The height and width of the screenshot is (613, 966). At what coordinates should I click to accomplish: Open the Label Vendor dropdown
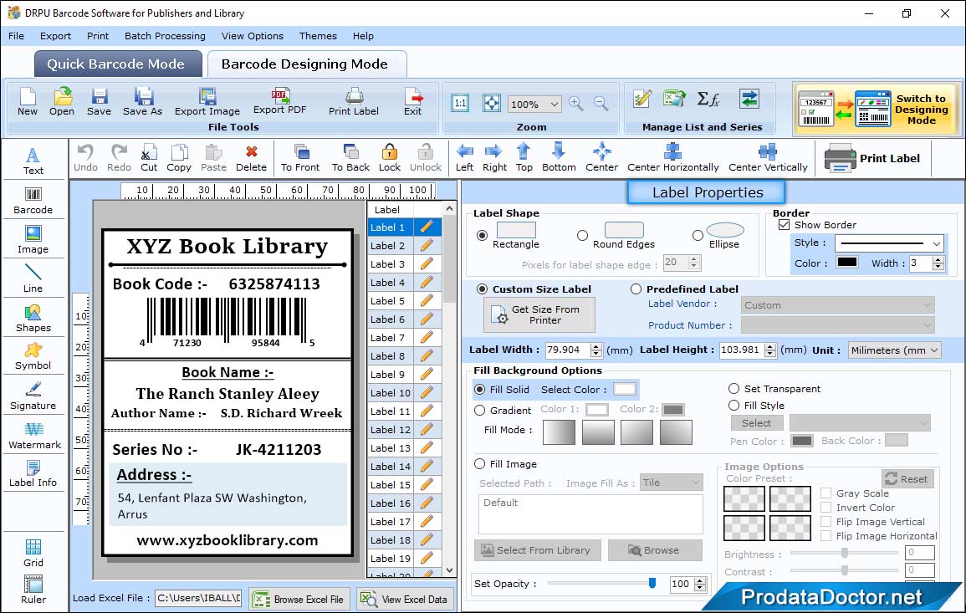click(x=838, y=305)
